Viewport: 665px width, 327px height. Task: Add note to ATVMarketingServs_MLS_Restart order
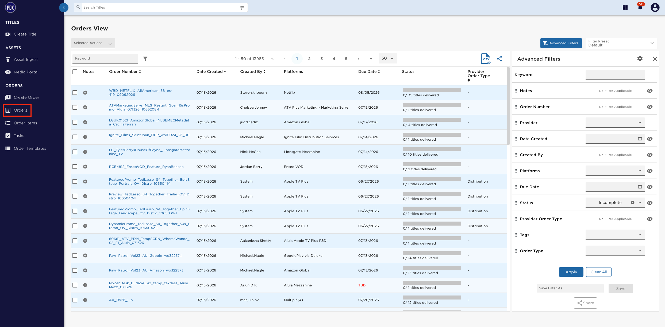click(85, 107)
